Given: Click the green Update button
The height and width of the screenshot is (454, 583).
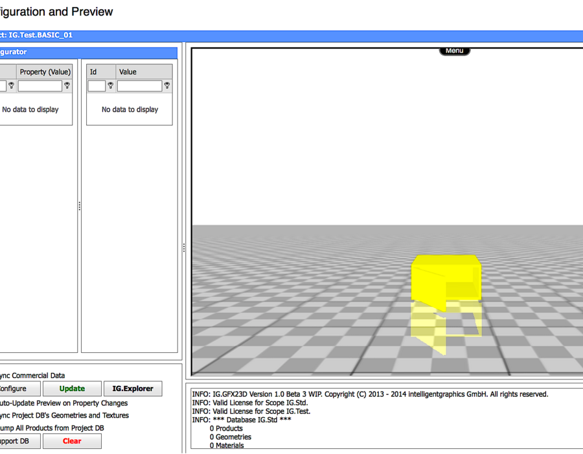Looking at the screenshot, I should pos(72,388).
